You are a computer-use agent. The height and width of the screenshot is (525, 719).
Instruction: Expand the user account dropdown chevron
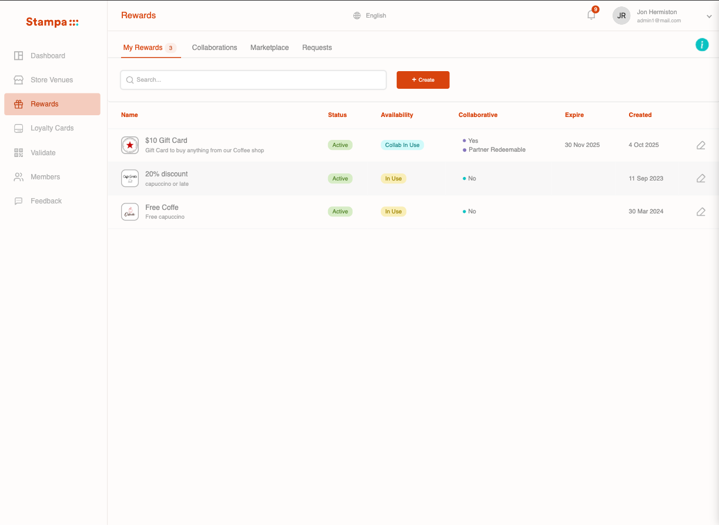pyautogui.click(x=709, y=16)
